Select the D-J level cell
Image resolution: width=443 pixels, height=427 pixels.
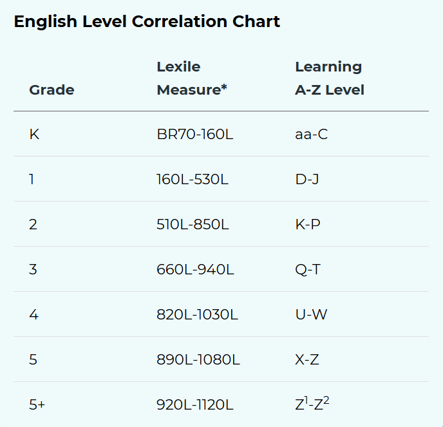tap(307, 179)
